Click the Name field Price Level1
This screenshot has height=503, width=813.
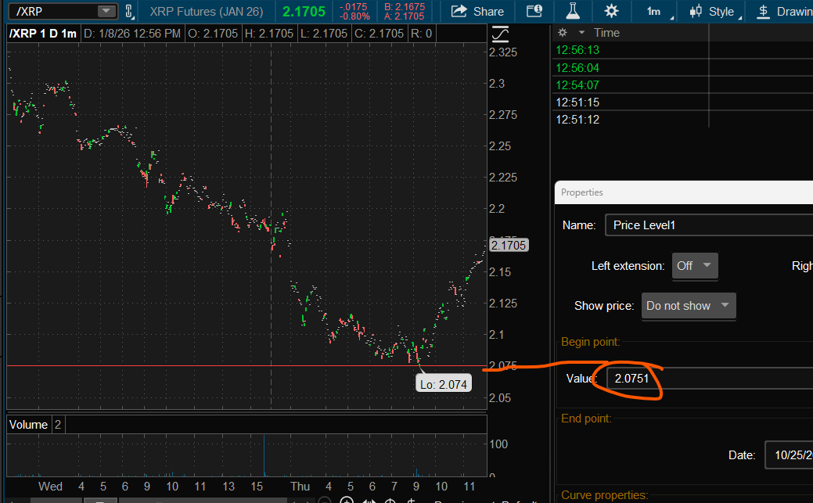coord(709,225)
